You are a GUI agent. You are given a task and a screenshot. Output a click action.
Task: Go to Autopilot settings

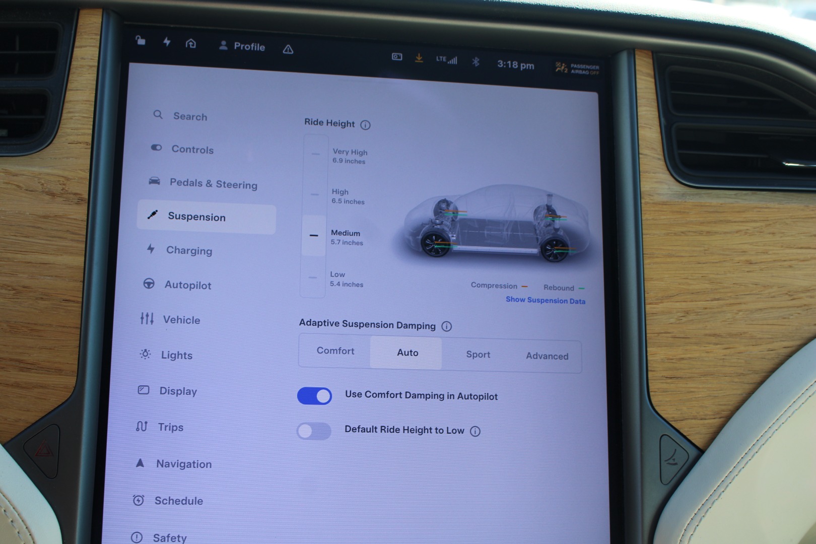(x=187, y=285)
